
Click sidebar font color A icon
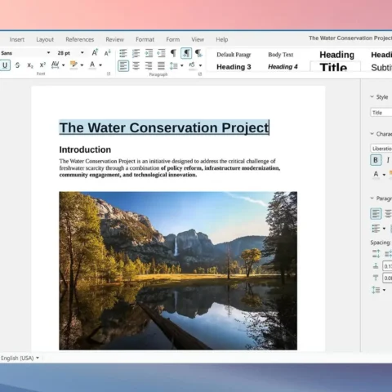[376, 174]
